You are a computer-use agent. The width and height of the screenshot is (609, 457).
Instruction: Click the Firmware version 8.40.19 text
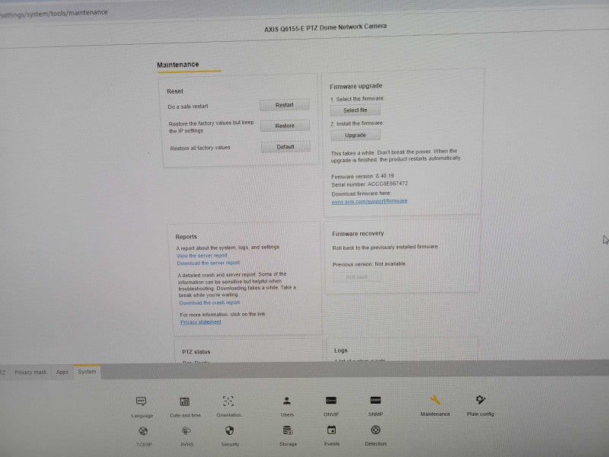(362, 176)
